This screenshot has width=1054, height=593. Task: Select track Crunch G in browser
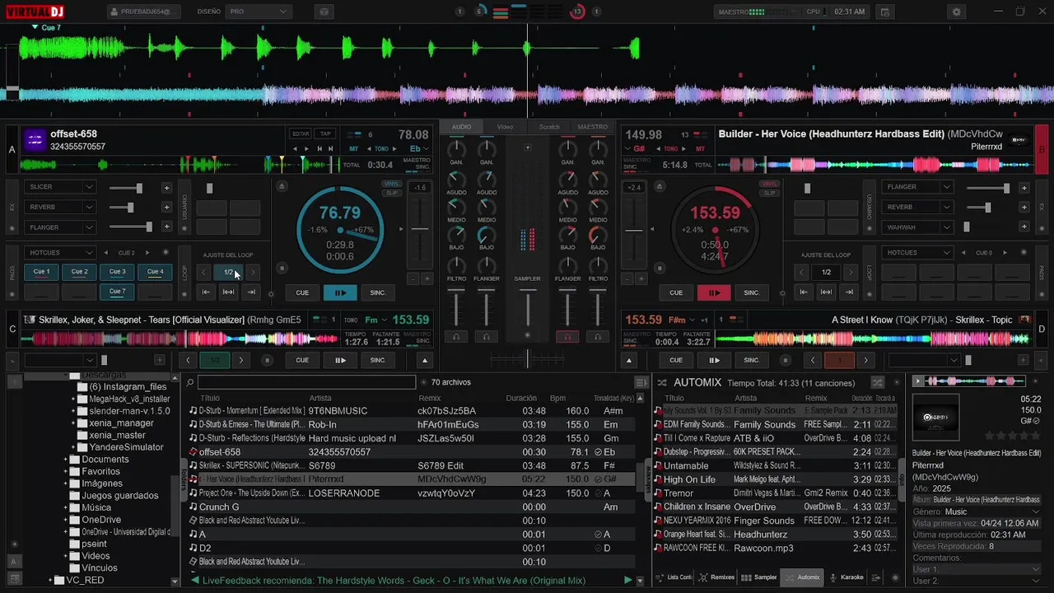413,507
